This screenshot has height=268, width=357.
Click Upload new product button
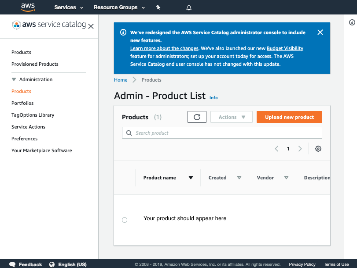pos(289,117)
